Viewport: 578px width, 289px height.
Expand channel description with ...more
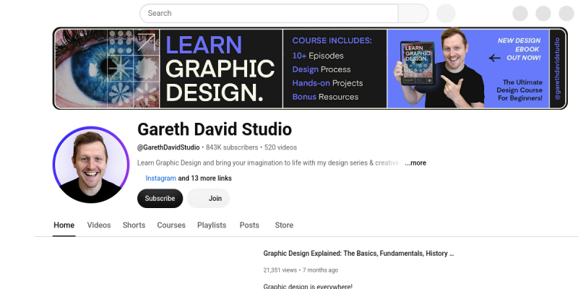click(x=415, y=163)
